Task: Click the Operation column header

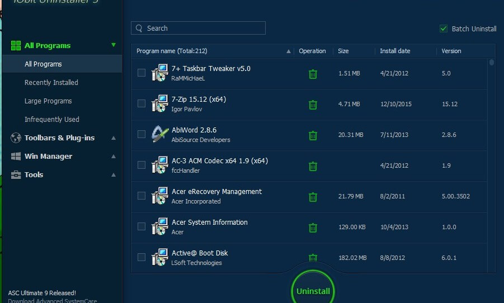Action: click(x=312, y=51)
